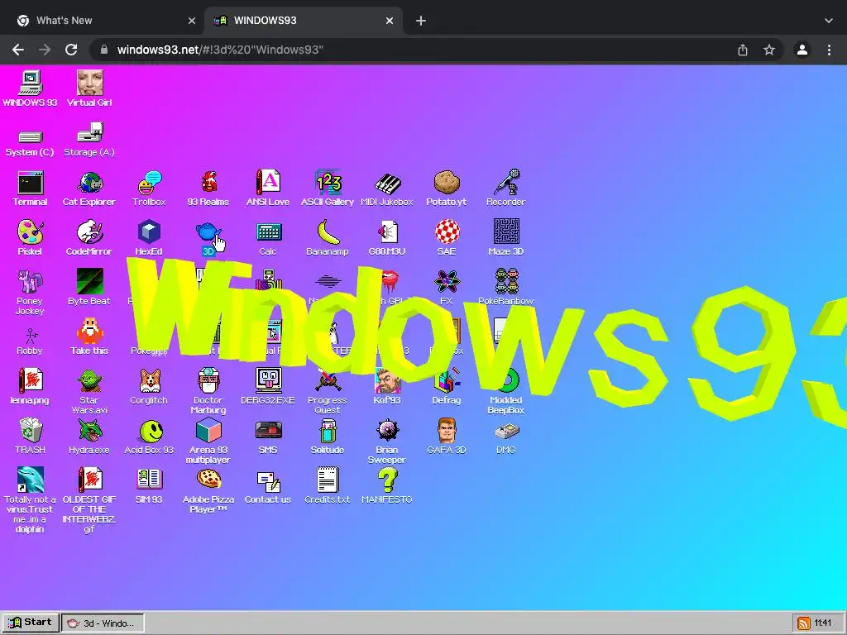
Task: Run DERG32.EXE
Action: (x=269, y=380)
